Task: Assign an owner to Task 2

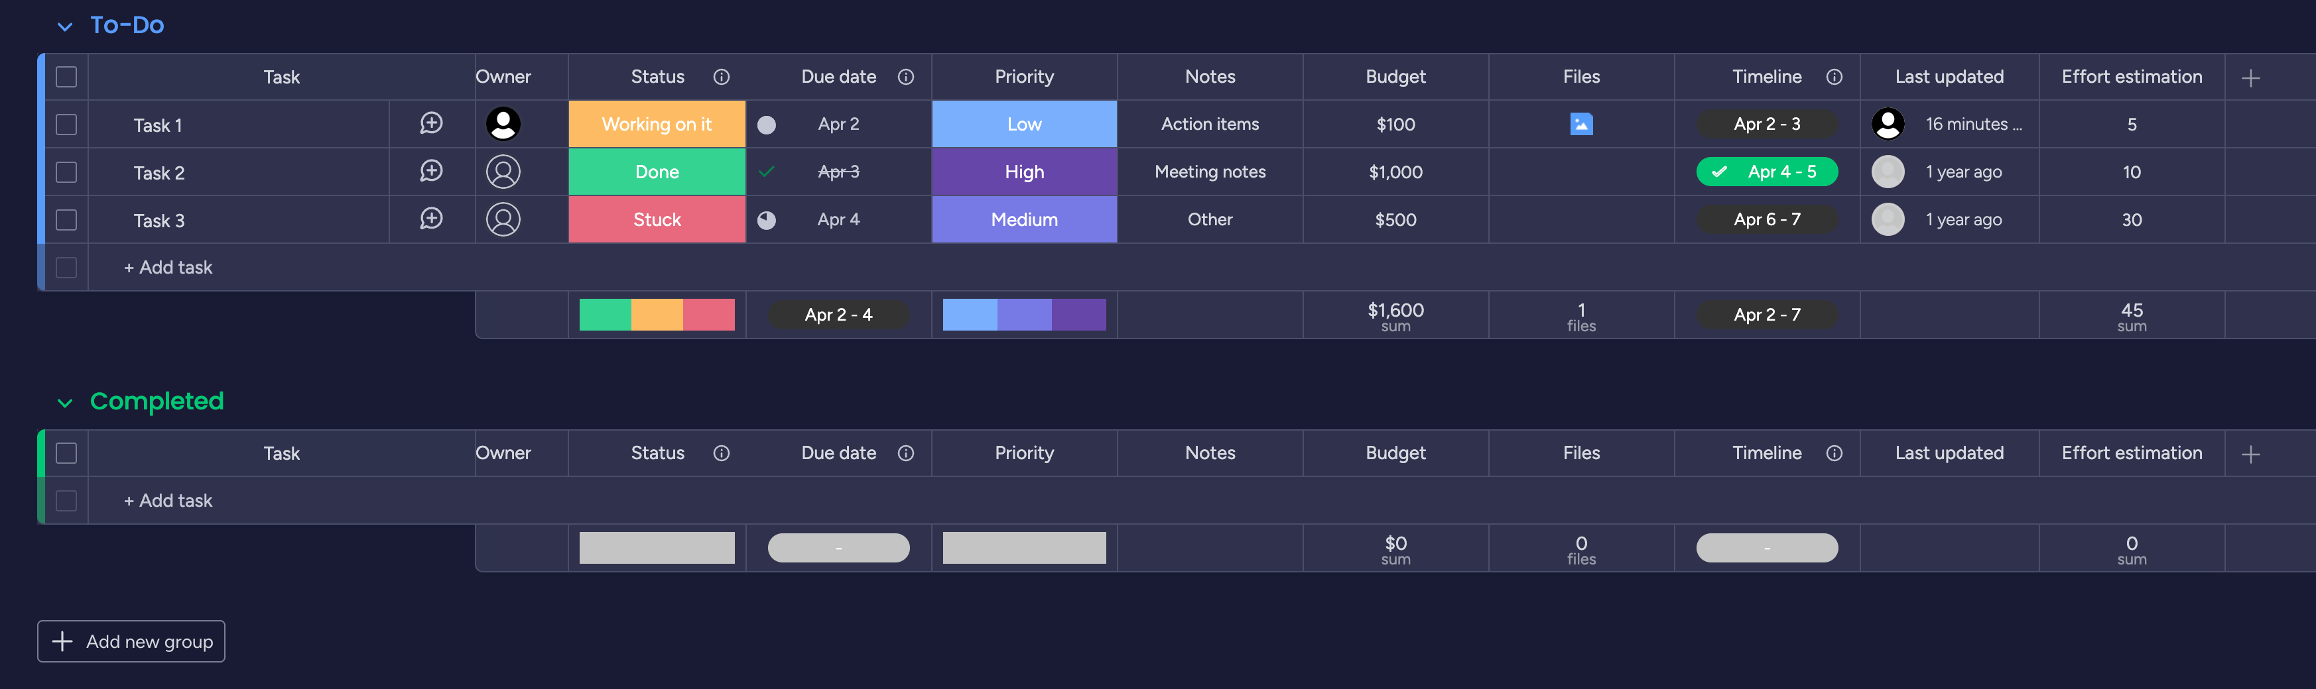Action: pyautogui.click(x=503, y=172)
